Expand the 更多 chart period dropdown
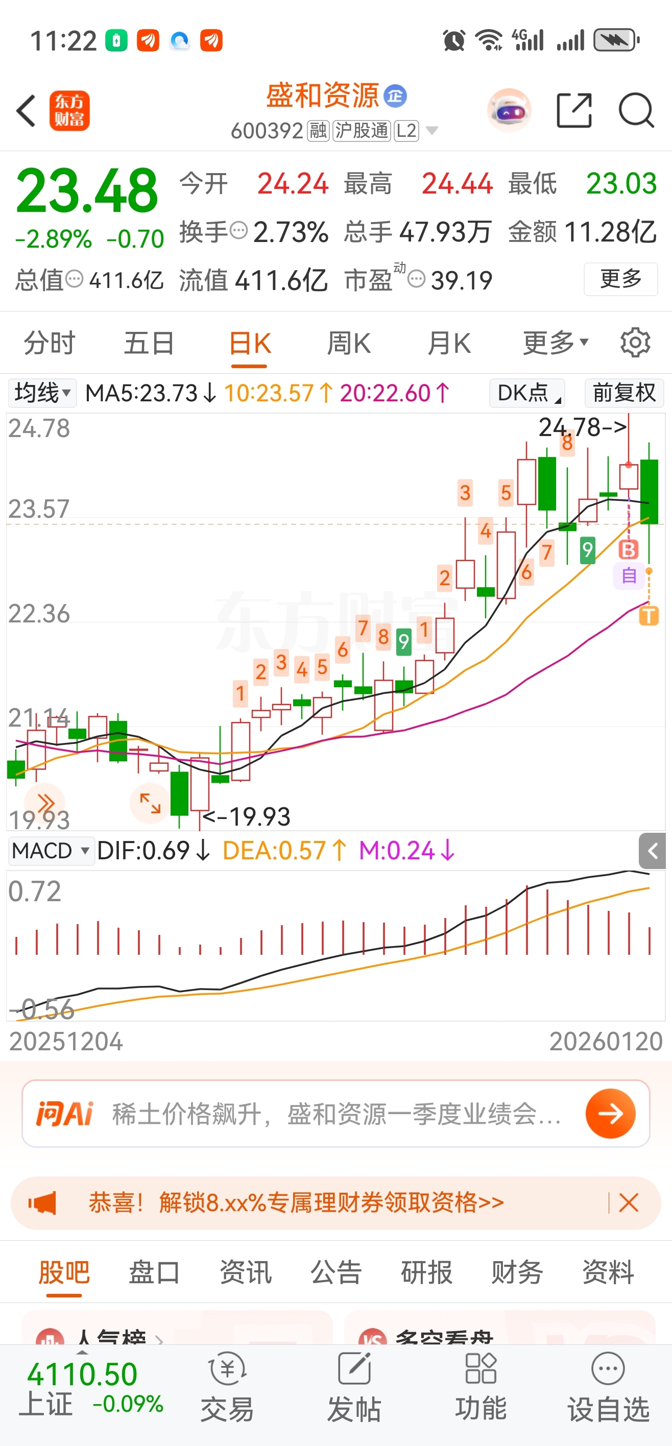 tap(555, 343)
